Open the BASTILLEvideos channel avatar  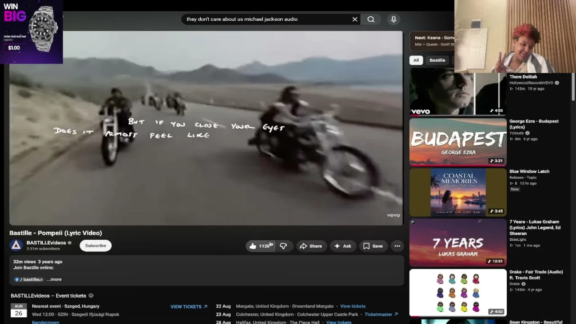pos(16,245)
